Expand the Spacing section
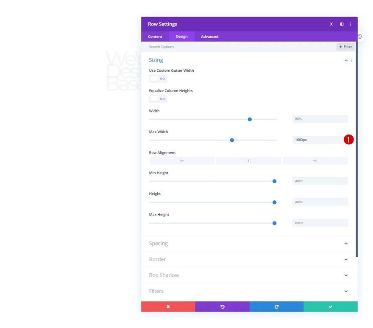This screenshot has width=373, height=328. click(248, 244)
